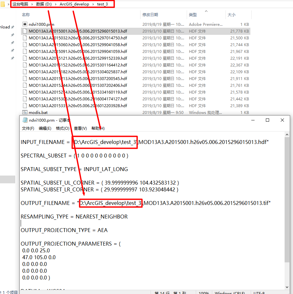The image size is (293, 294).
Task: Click the modis.bat batch file icon
Action: [25, 112]
